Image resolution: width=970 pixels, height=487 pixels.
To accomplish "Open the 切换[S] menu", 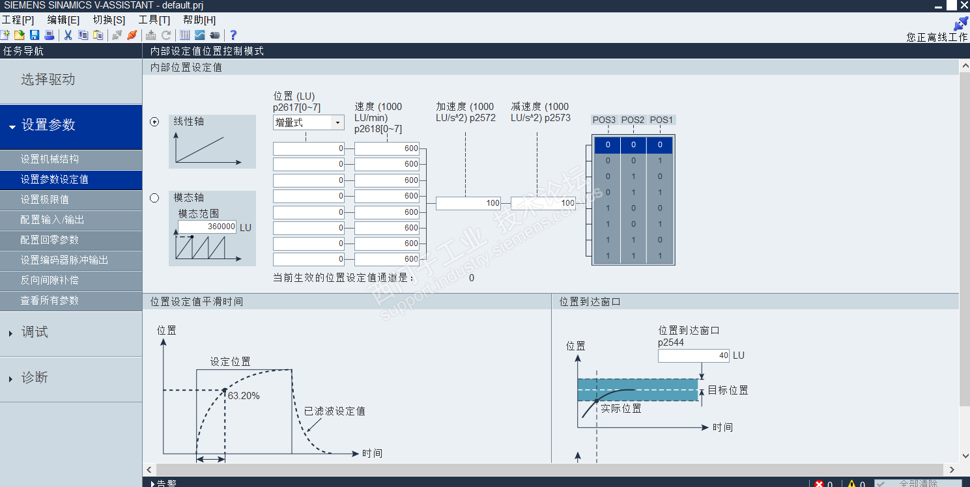I will (109, 20).
